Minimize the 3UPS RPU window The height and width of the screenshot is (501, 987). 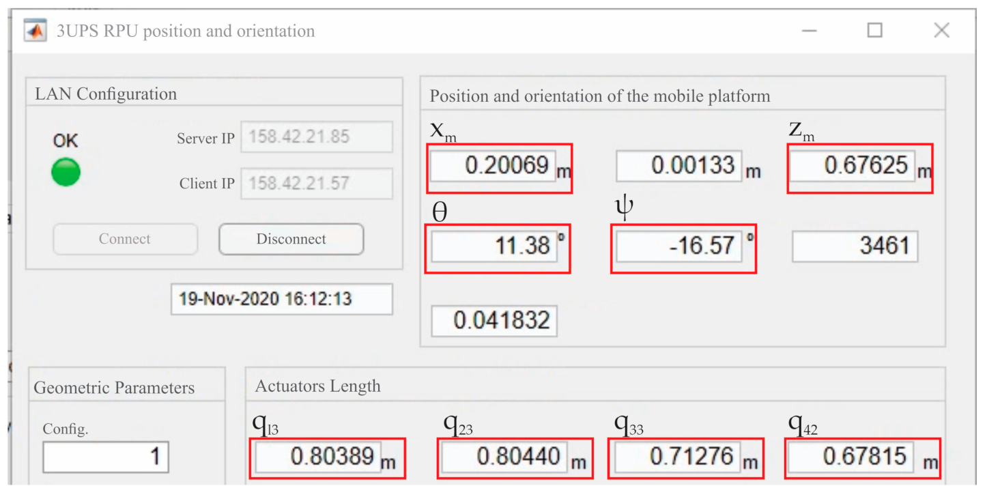pyautogui.click(x=809, y=31)
